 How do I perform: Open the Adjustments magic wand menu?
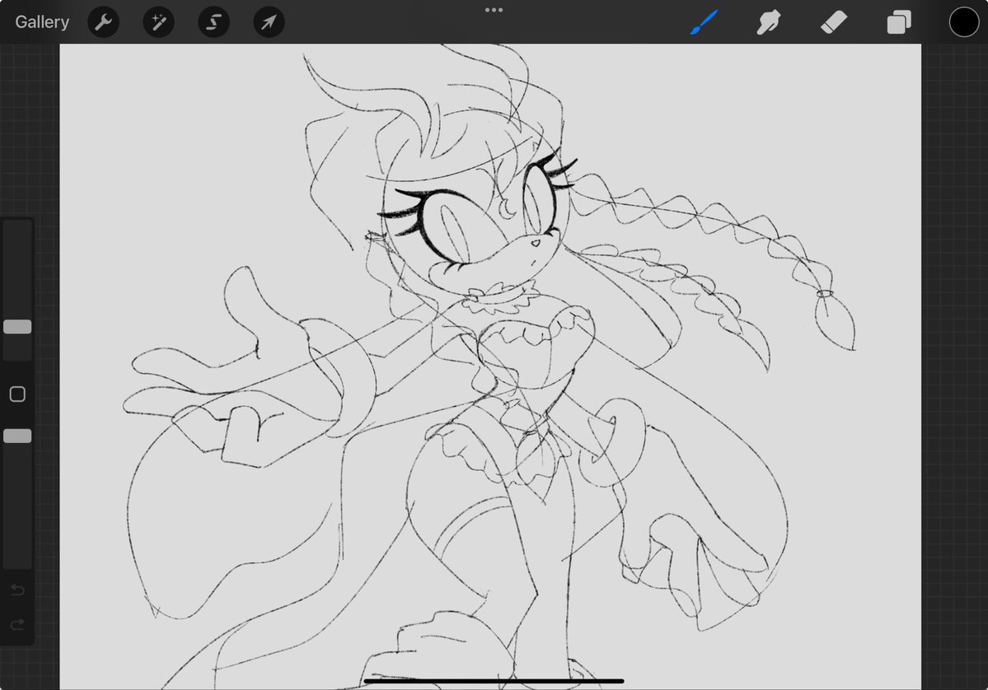158,22
